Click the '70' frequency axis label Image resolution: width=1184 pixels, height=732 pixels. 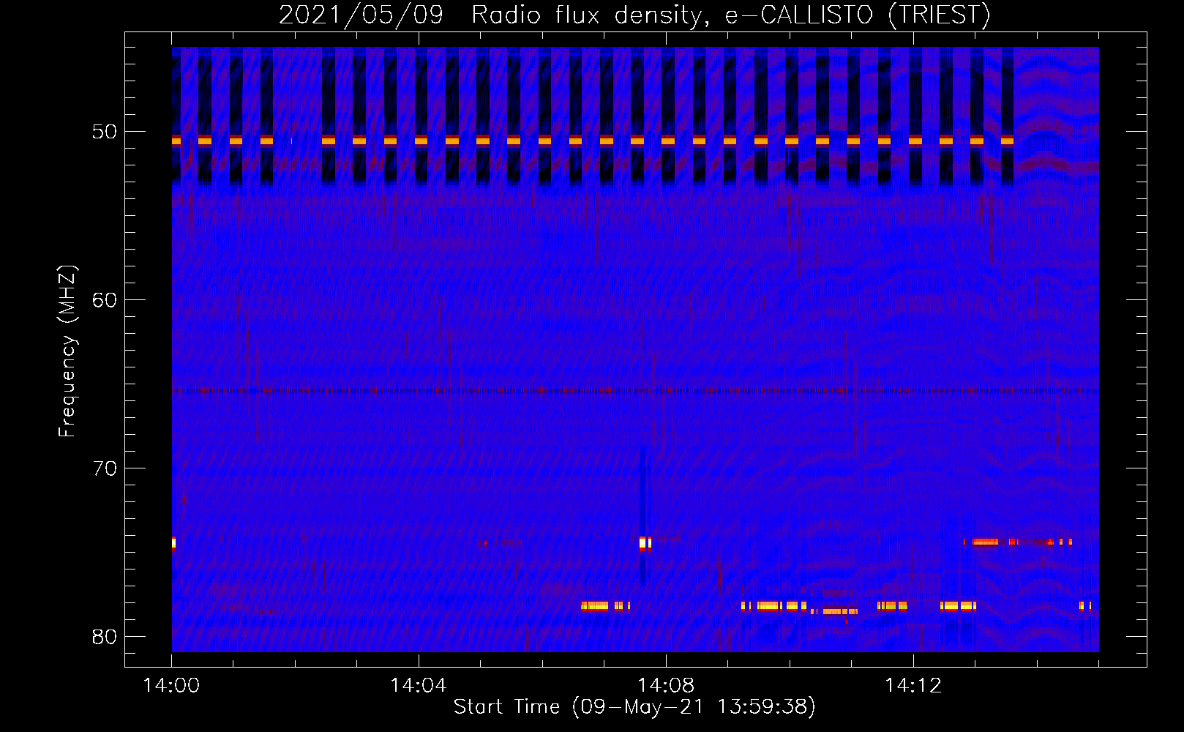pyautogui.click(x=105, y=468)
